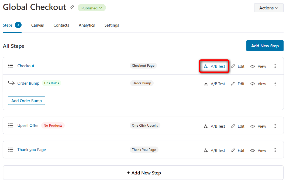Go to the Settings tab

(x=112, y=25)
